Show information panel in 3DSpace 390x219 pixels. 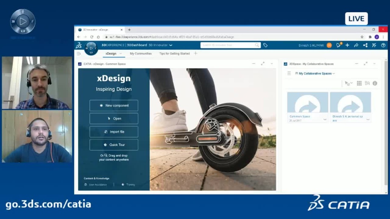[375, 84]
